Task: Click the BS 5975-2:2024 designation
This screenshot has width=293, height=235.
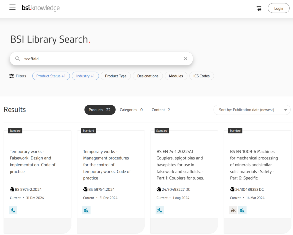Action: [x=28, y=189]
